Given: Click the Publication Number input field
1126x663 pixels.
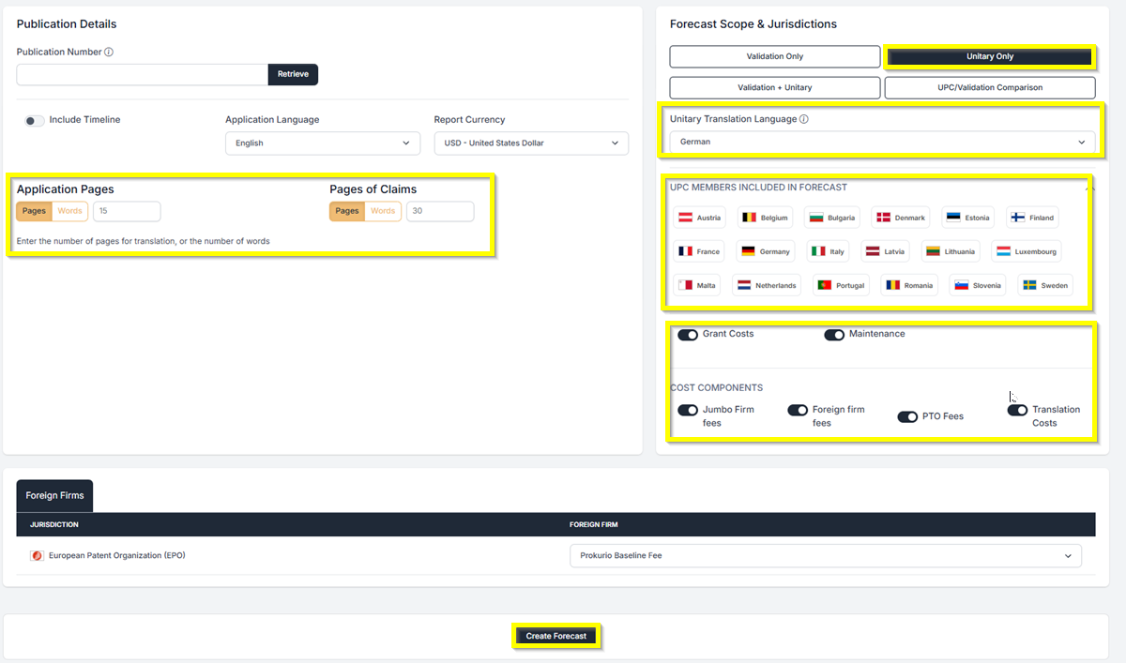Looking at the screenshot, I should tap(142, 74).
